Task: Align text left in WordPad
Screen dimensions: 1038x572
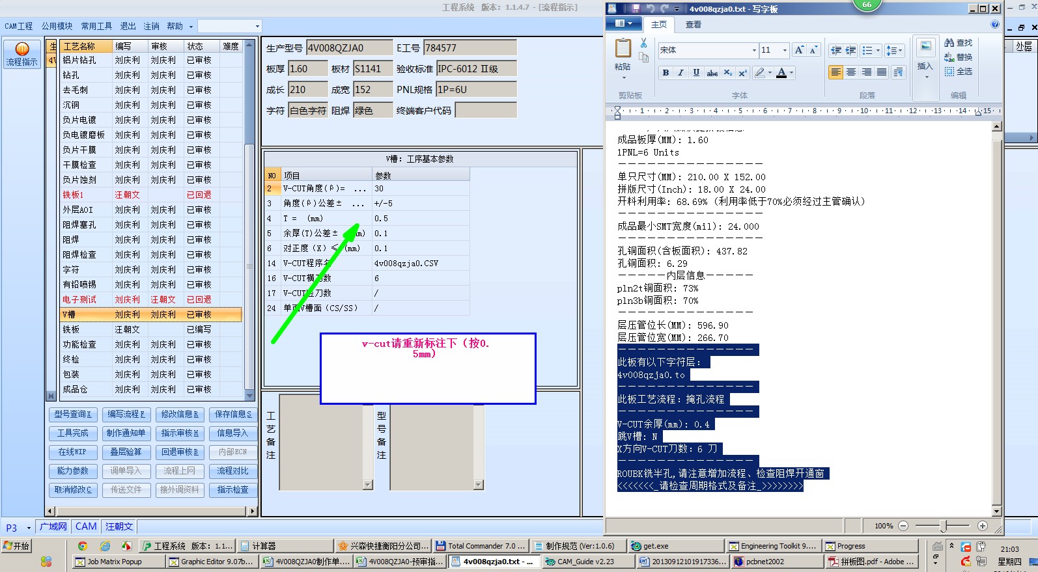Action: [x=836, y=72]
